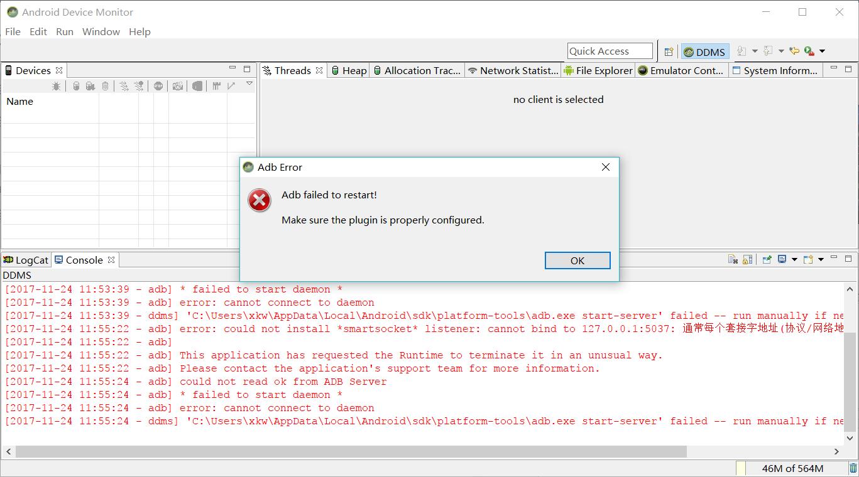Open the Previous Annotation dropdown arrow
Screen dimensions: 859x477
point(781,51)
